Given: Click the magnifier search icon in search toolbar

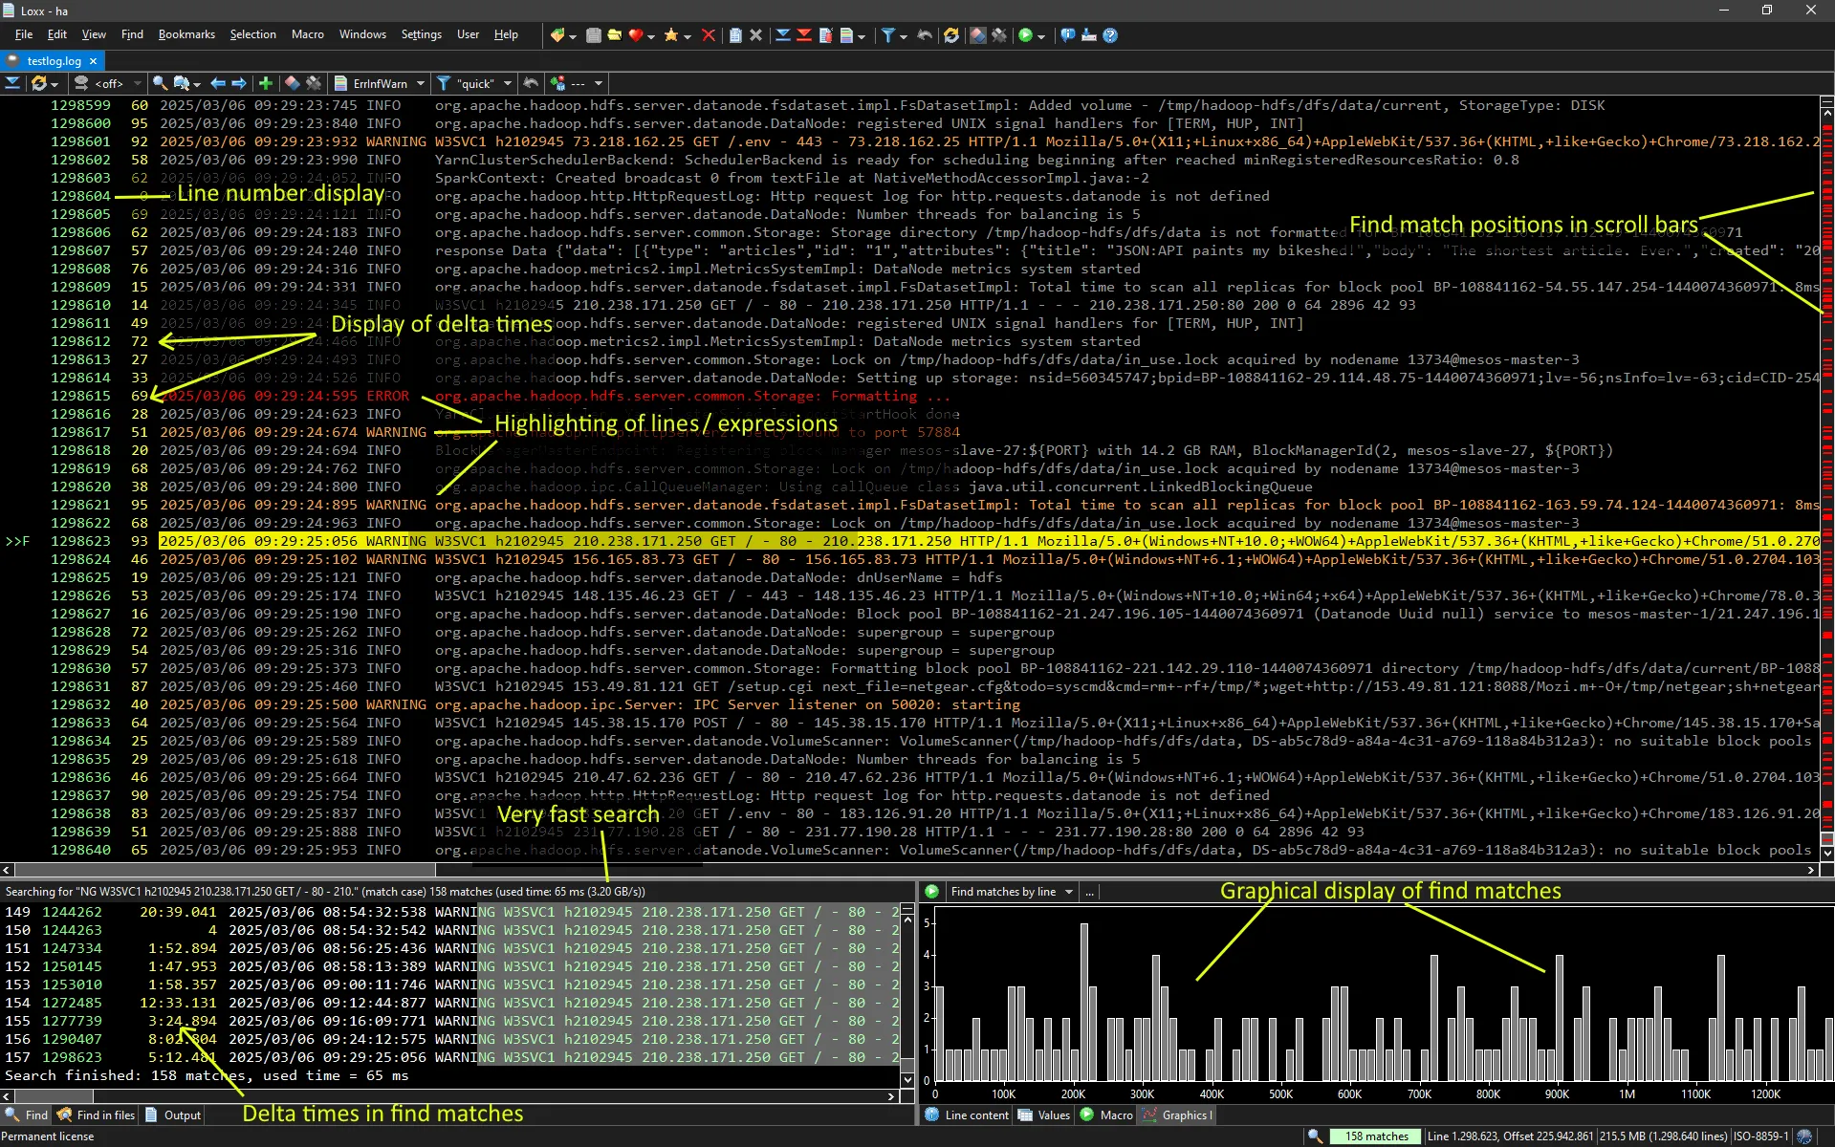Looking at the screenshot, I should [161, 83].
